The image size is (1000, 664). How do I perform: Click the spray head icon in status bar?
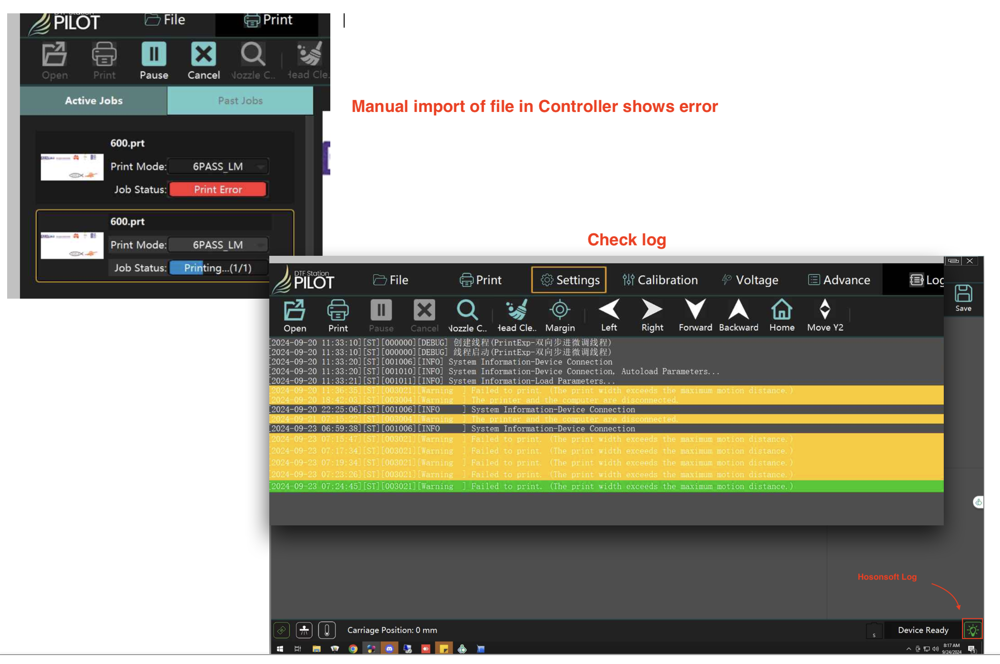[304, 630]
